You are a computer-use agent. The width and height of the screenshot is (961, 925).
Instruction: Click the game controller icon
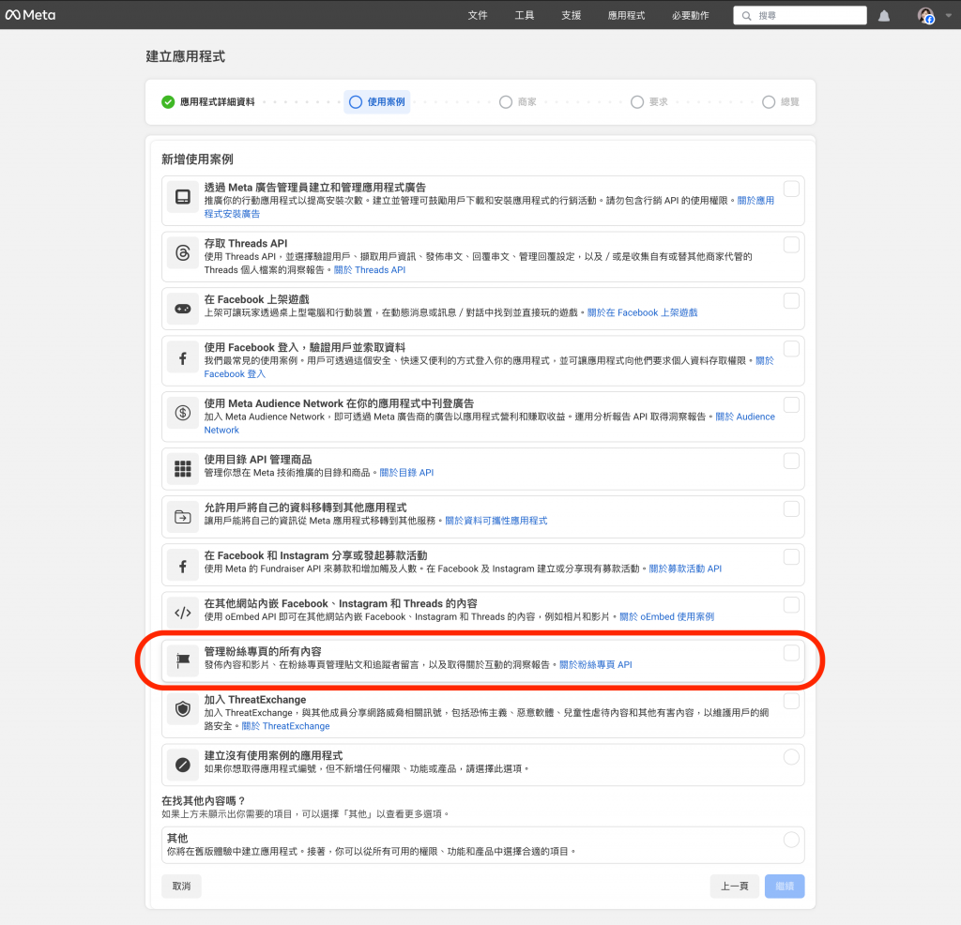tap(183, 309)
